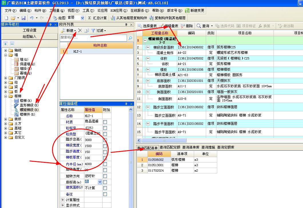The image size is (303, 208).
Task: Click the 删除 icon in quantity toolbar
Action: click(187, 26)
